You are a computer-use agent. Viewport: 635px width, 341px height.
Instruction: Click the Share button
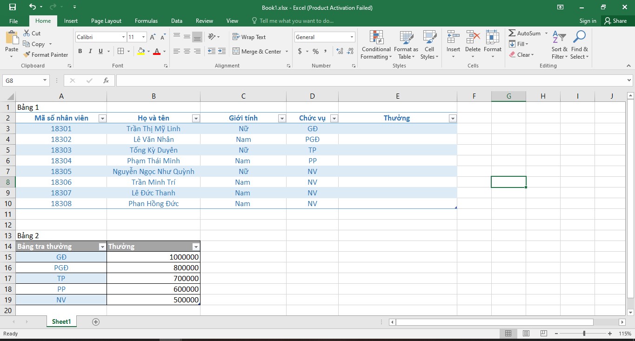(615, 21)
